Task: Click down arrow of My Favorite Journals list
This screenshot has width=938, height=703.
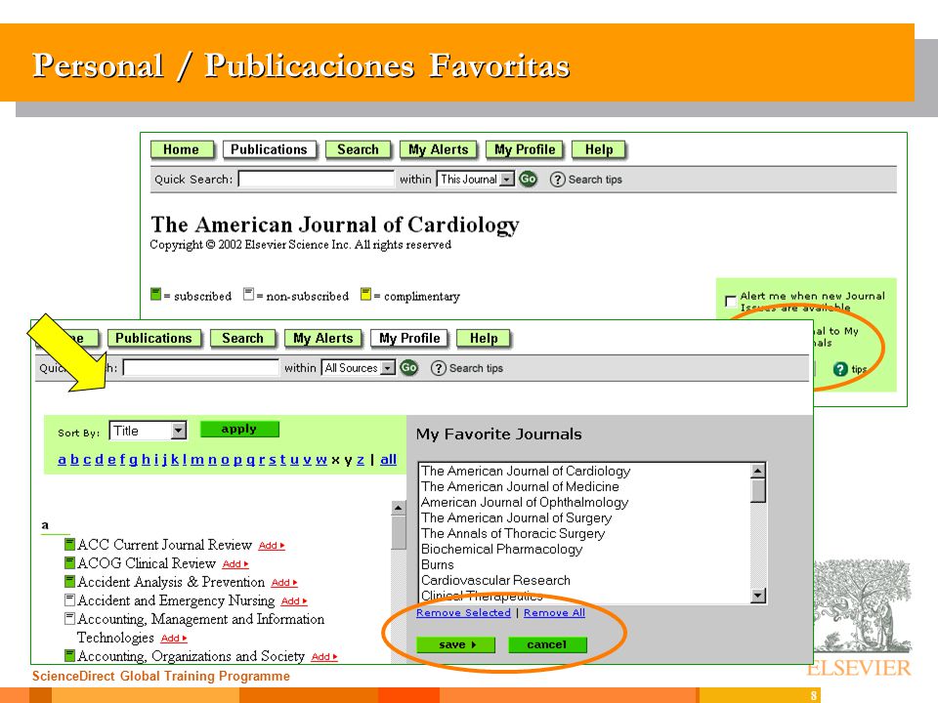Action: point(758,596)
